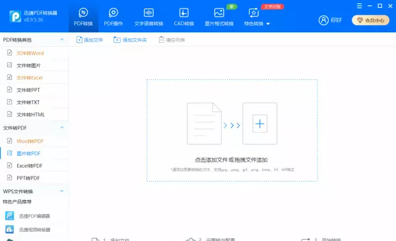This screenshot has height=241, width=396.
Task: Click the 文件转HTML document icon
Action: point(10,114)
